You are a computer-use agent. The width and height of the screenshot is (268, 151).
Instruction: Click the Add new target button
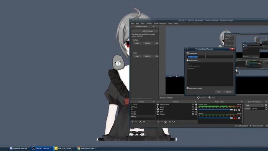(x=145, y=31)
